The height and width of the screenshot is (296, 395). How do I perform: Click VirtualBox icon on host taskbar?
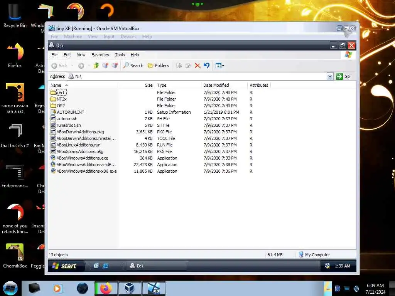click(130, 288)
